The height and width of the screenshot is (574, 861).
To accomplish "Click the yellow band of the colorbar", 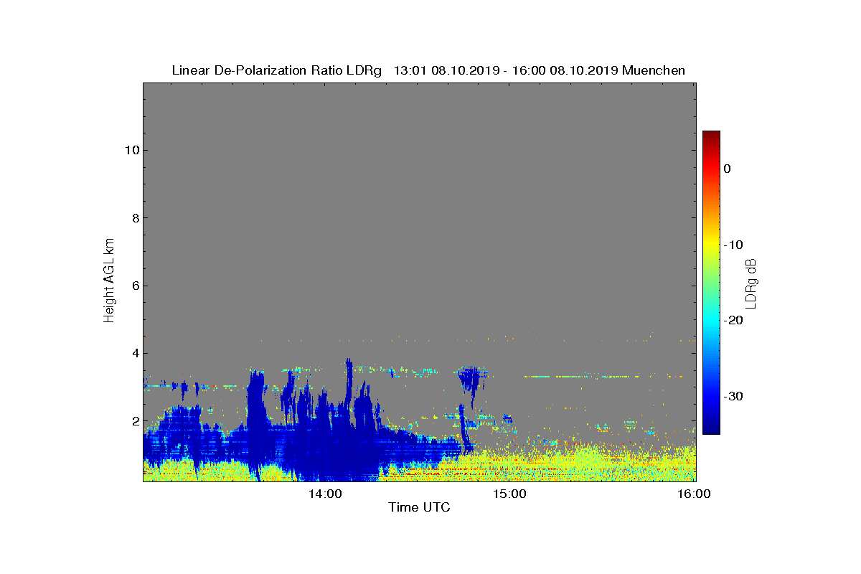I will coord(711,245).
